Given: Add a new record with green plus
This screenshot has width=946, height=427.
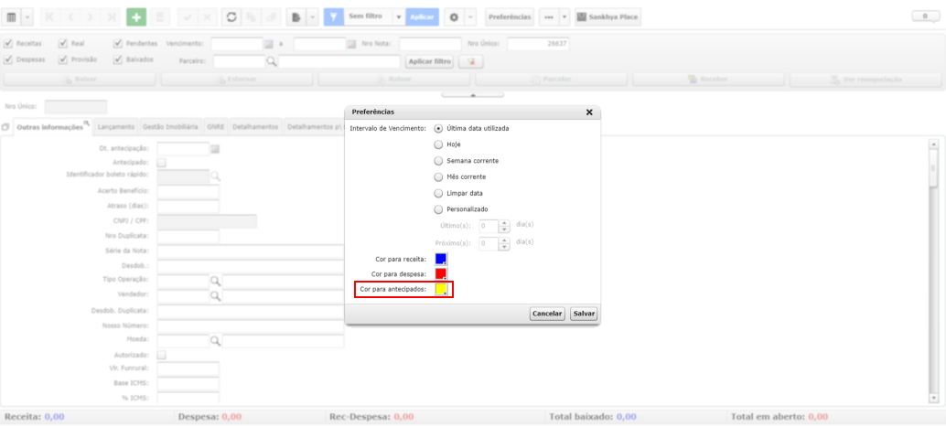Looking at the screenshot, I should 136,17.
